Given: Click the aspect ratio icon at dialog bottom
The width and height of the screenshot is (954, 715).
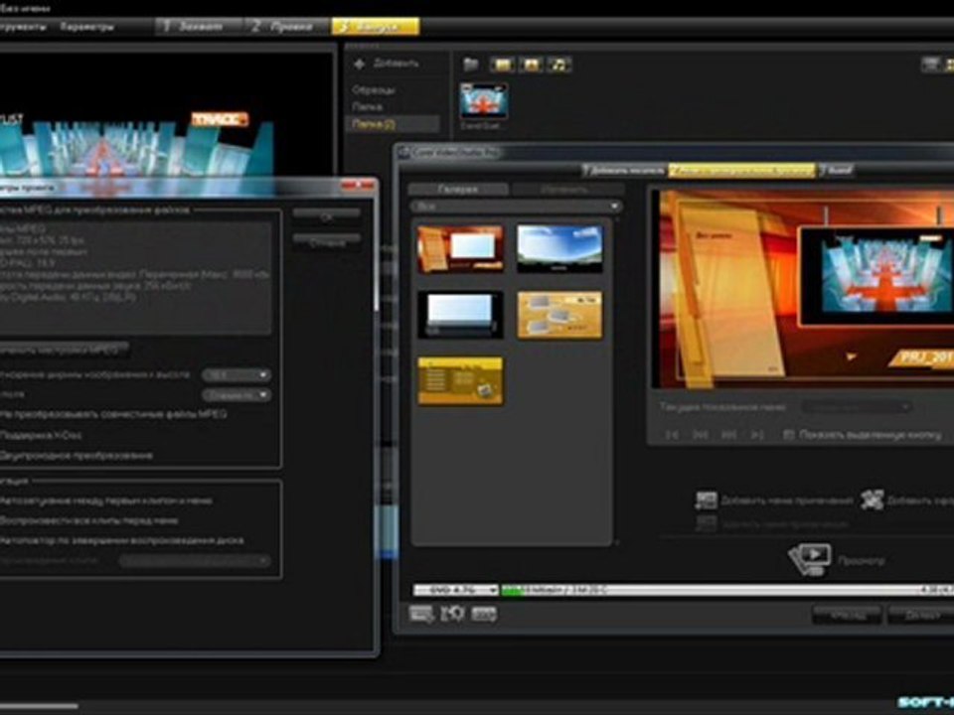Looking at the screenshot, I should [484, 614].
